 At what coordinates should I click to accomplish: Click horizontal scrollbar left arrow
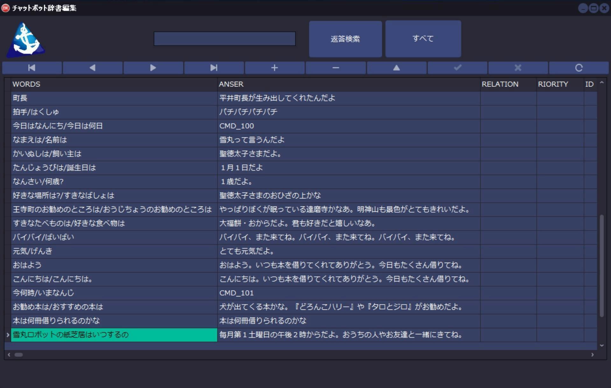tap(9, 355)
